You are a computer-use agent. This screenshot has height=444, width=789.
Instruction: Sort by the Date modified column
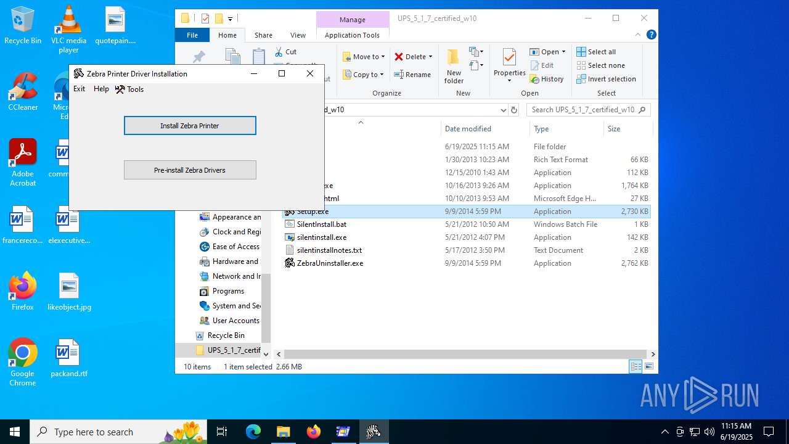[x=485, y=129]
